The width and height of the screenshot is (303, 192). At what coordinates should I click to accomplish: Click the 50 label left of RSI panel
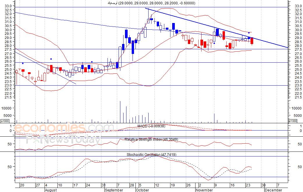tap(10, 144)
